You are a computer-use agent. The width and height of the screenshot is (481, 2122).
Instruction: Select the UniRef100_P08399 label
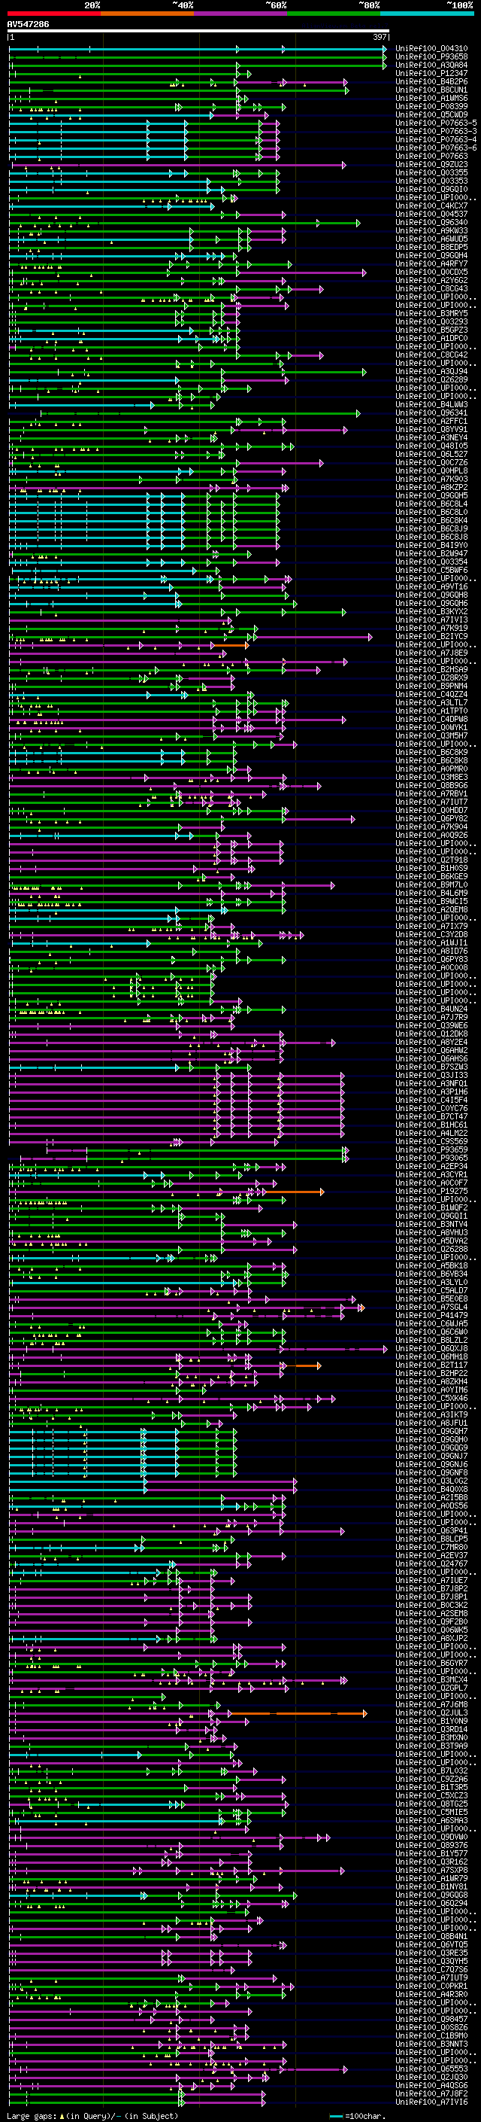pos(431,106)
